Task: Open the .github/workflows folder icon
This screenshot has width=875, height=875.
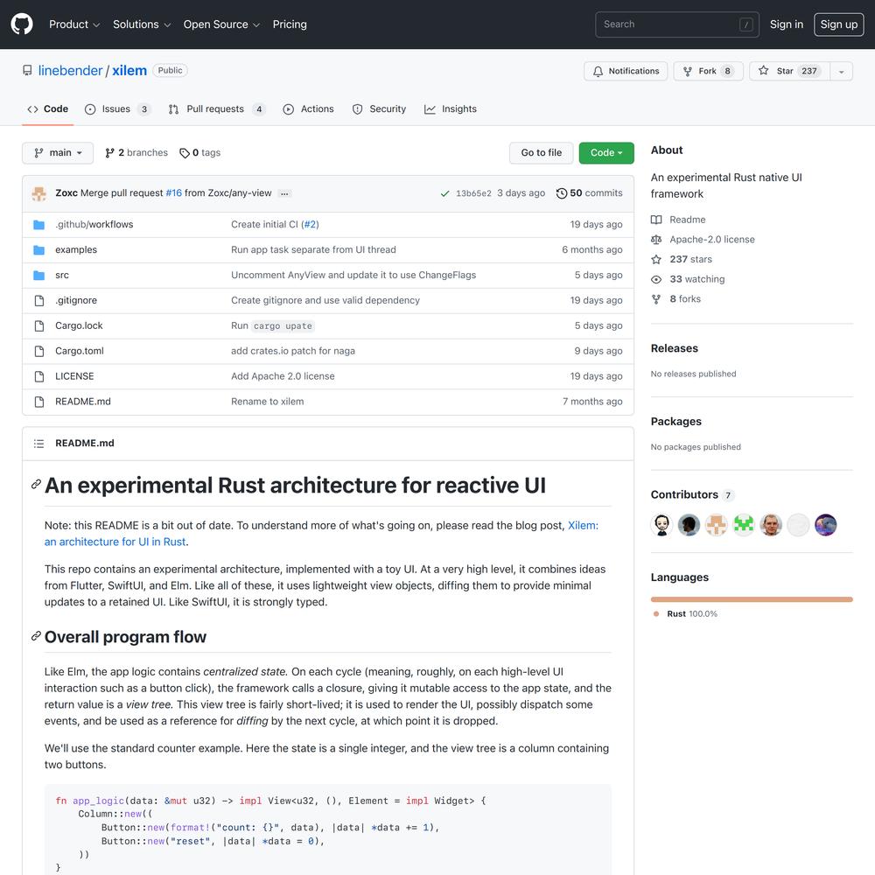Action: (x=39, y=225)
